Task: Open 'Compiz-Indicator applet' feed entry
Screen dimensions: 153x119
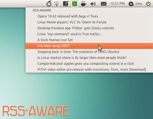Action: 89,64
